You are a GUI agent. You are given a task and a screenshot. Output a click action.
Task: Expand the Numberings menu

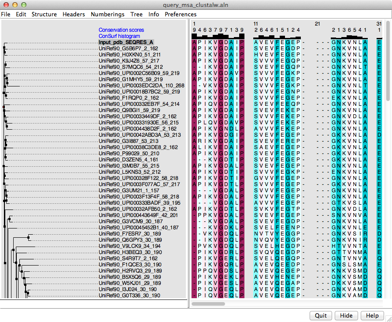(x=107, y=14)
